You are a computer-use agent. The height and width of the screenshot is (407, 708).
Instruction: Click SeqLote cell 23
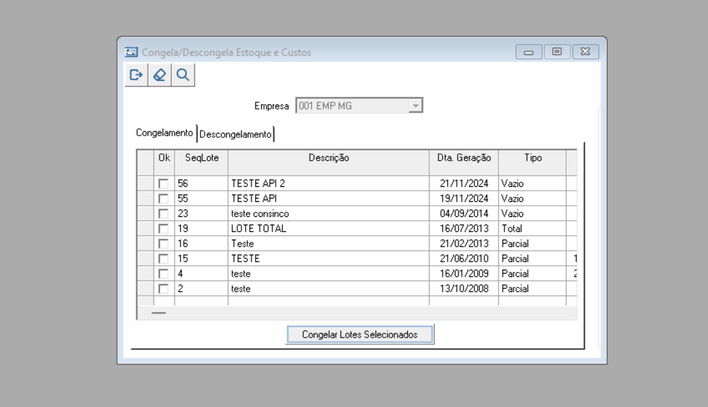(201, 214)
